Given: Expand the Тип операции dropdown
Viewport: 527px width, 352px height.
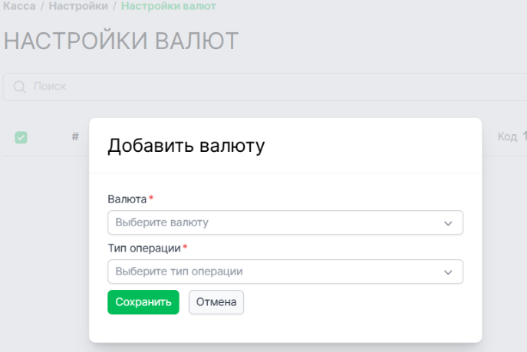Looking at the screenshot, I should [285, 271].
